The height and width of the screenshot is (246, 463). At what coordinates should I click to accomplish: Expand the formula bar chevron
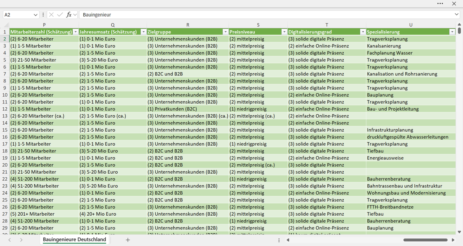click(x=457, y=14)
